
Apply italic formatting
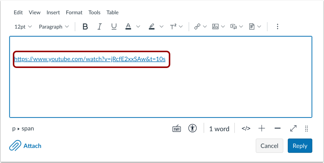click(x=99, y=27)
